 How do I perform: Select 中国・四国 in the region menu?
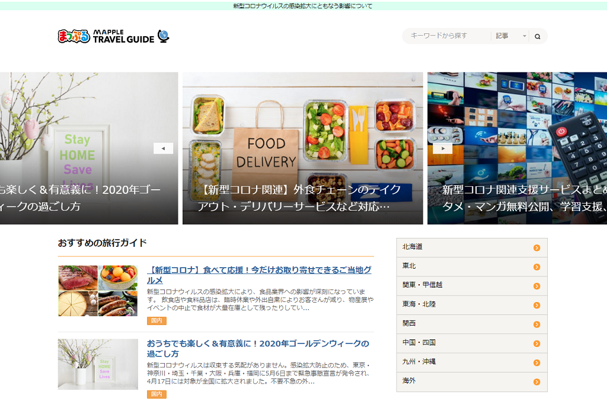(472, 343)
